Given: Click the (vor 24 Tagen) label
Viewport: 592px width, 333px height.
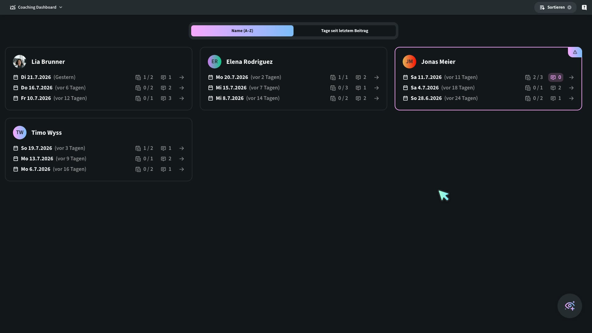Looking at the screenshot, I should pos(461,98).
